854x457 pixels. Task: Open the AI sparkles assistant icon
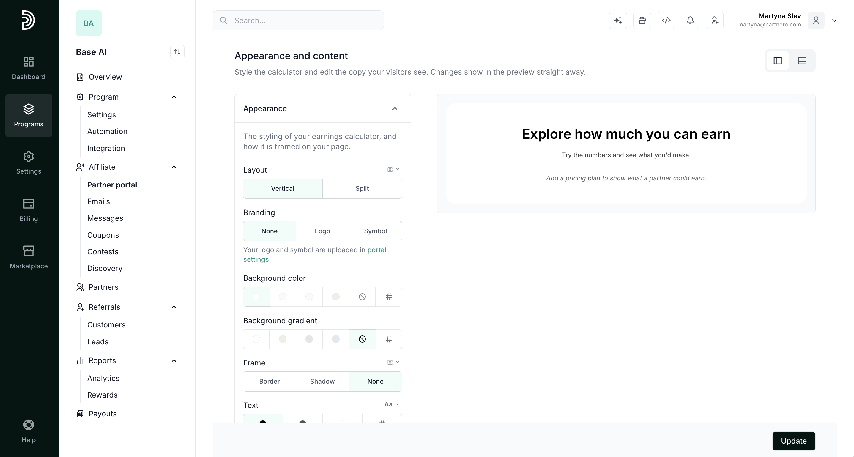click(618, 21)
